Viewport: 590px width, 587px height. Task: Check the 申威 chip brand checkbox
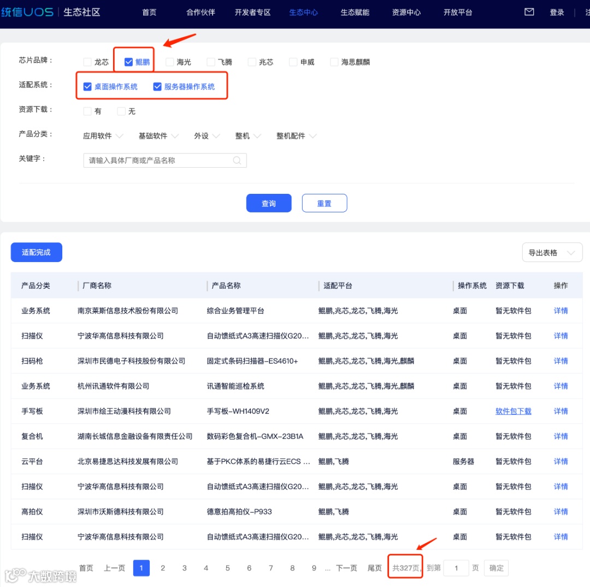[x=293, y=62]
